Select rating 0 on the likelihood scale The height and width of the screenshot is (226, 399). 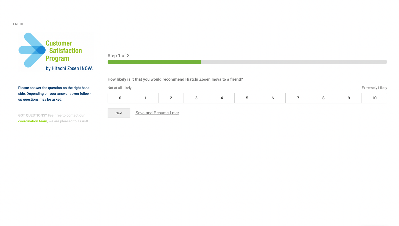click(x=120, y=98)
